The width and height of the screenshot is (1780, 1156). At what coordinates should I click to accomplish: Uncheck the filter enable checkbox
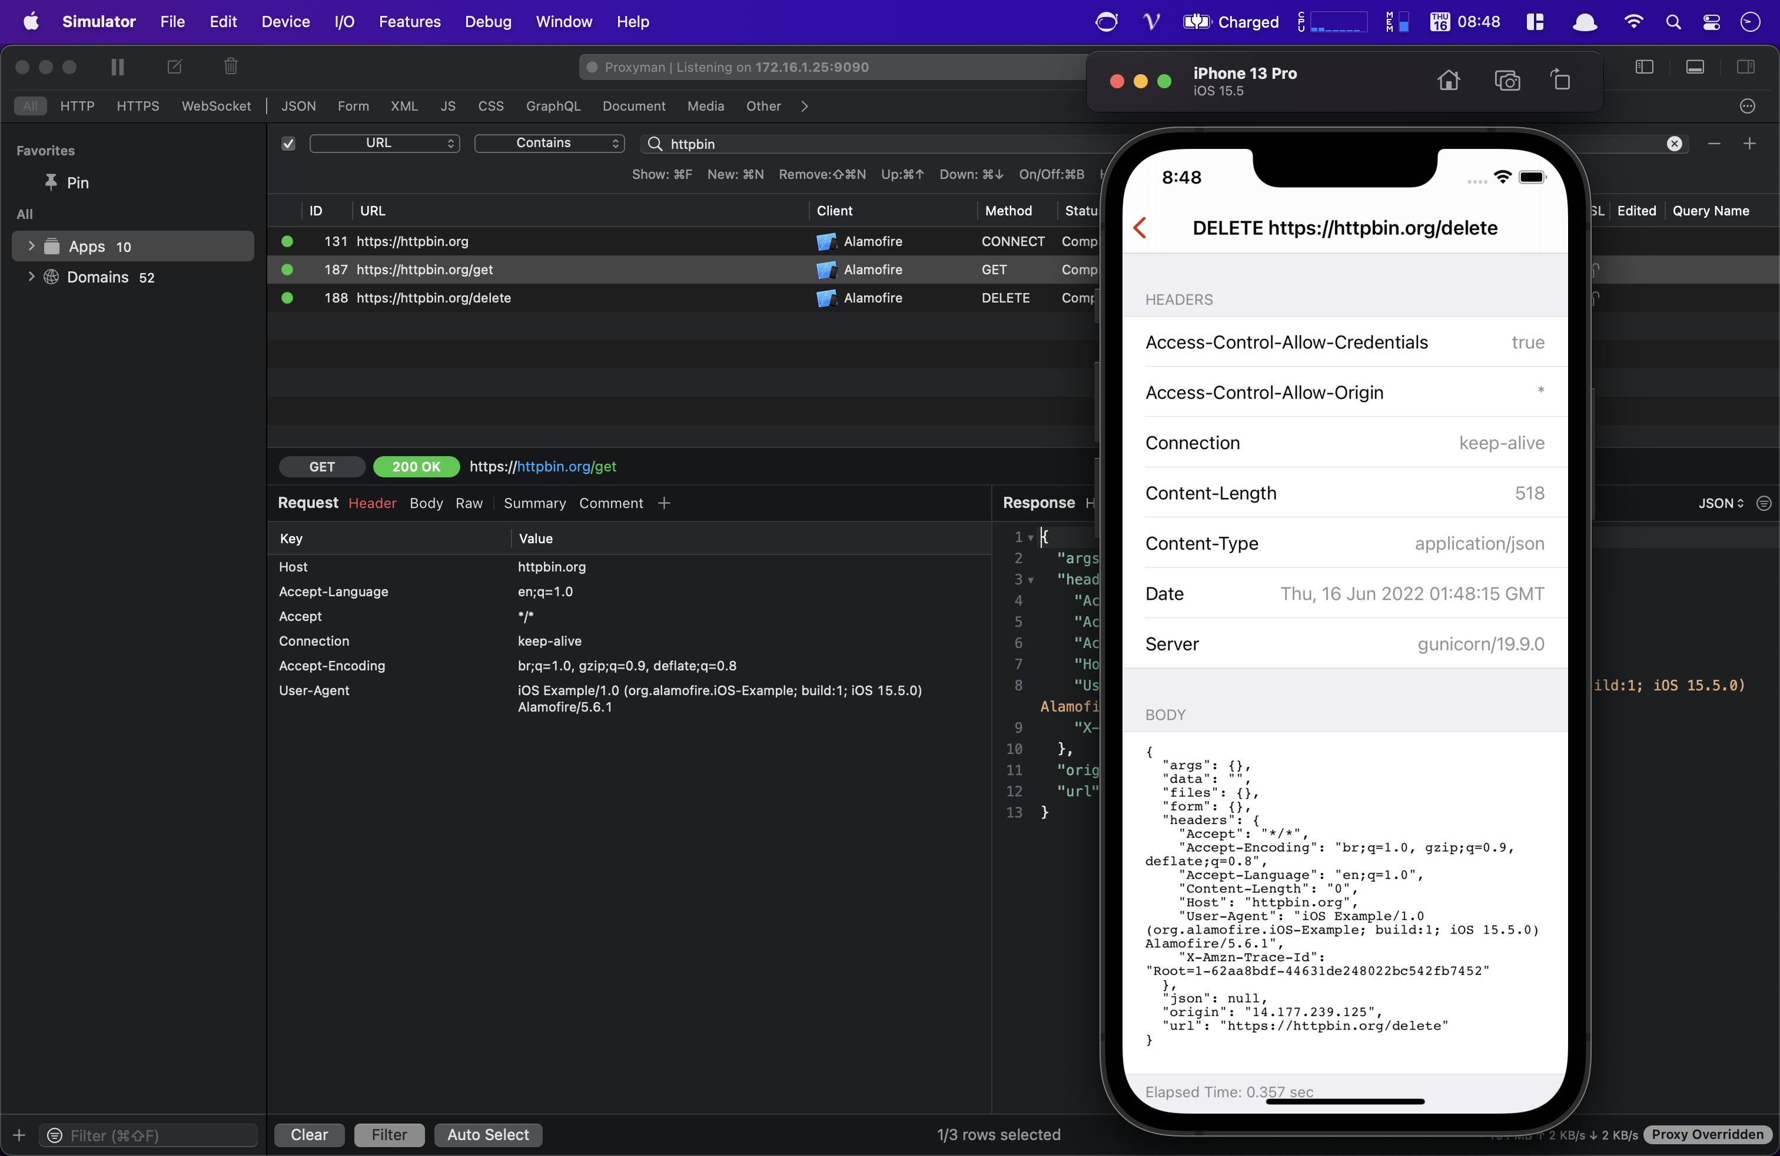click(288, 144)
